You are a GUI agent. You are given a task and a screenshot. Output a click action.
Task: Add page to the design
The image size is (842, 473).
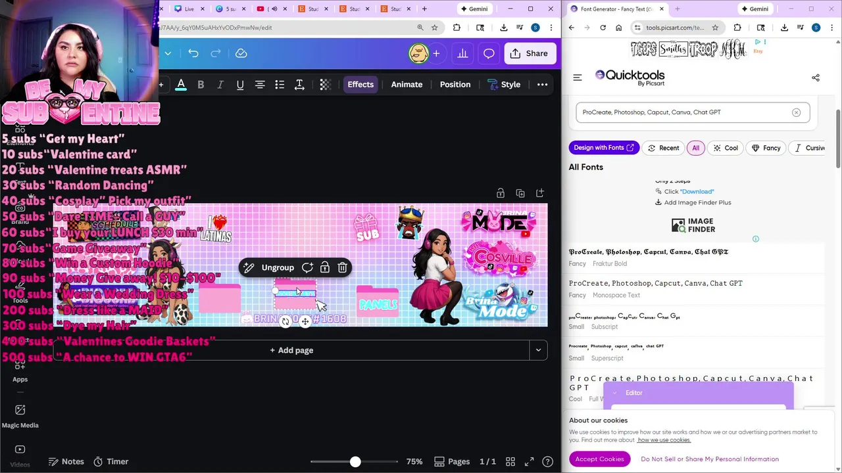click(291, 350)
